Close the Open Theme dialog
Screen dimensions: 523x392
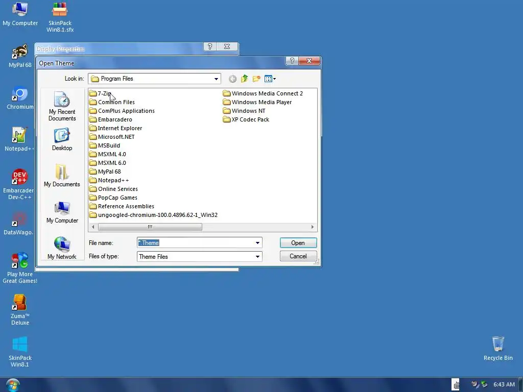click(x=309, y=61)
